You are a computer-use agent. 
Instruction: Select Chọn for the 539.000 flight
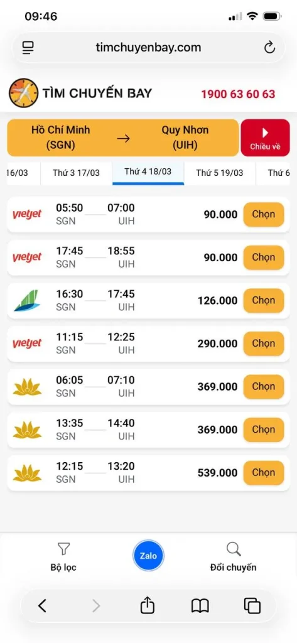coord(263,473)
